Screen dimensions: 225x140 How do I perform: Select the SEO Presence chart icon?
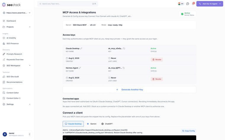pyautogui.click(x=4, y=43)
